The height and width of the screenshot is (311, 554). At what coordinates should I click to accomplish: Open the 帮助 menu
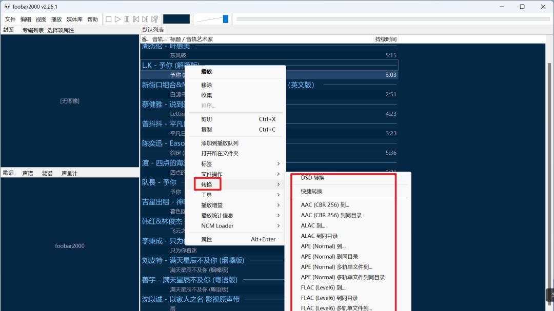coord(92,19)
